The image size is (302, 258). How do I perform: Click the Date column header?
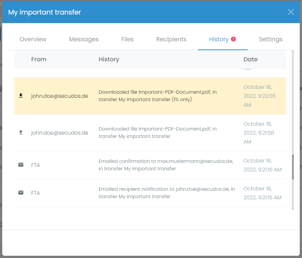click(x=250, y=59)
